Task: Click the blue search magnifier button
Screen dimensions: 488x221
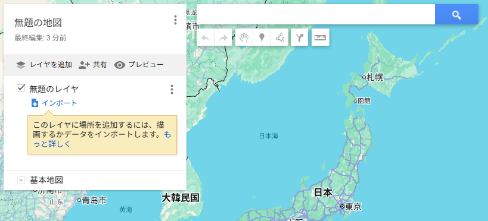Action: (x=456, y=14)
